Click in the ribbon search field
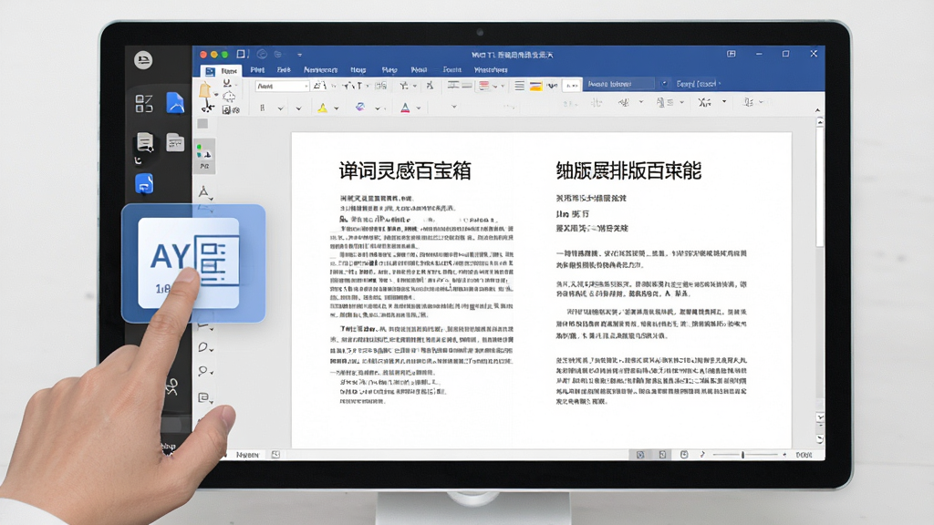Screen dimensions: 934x525 point(618,84)
